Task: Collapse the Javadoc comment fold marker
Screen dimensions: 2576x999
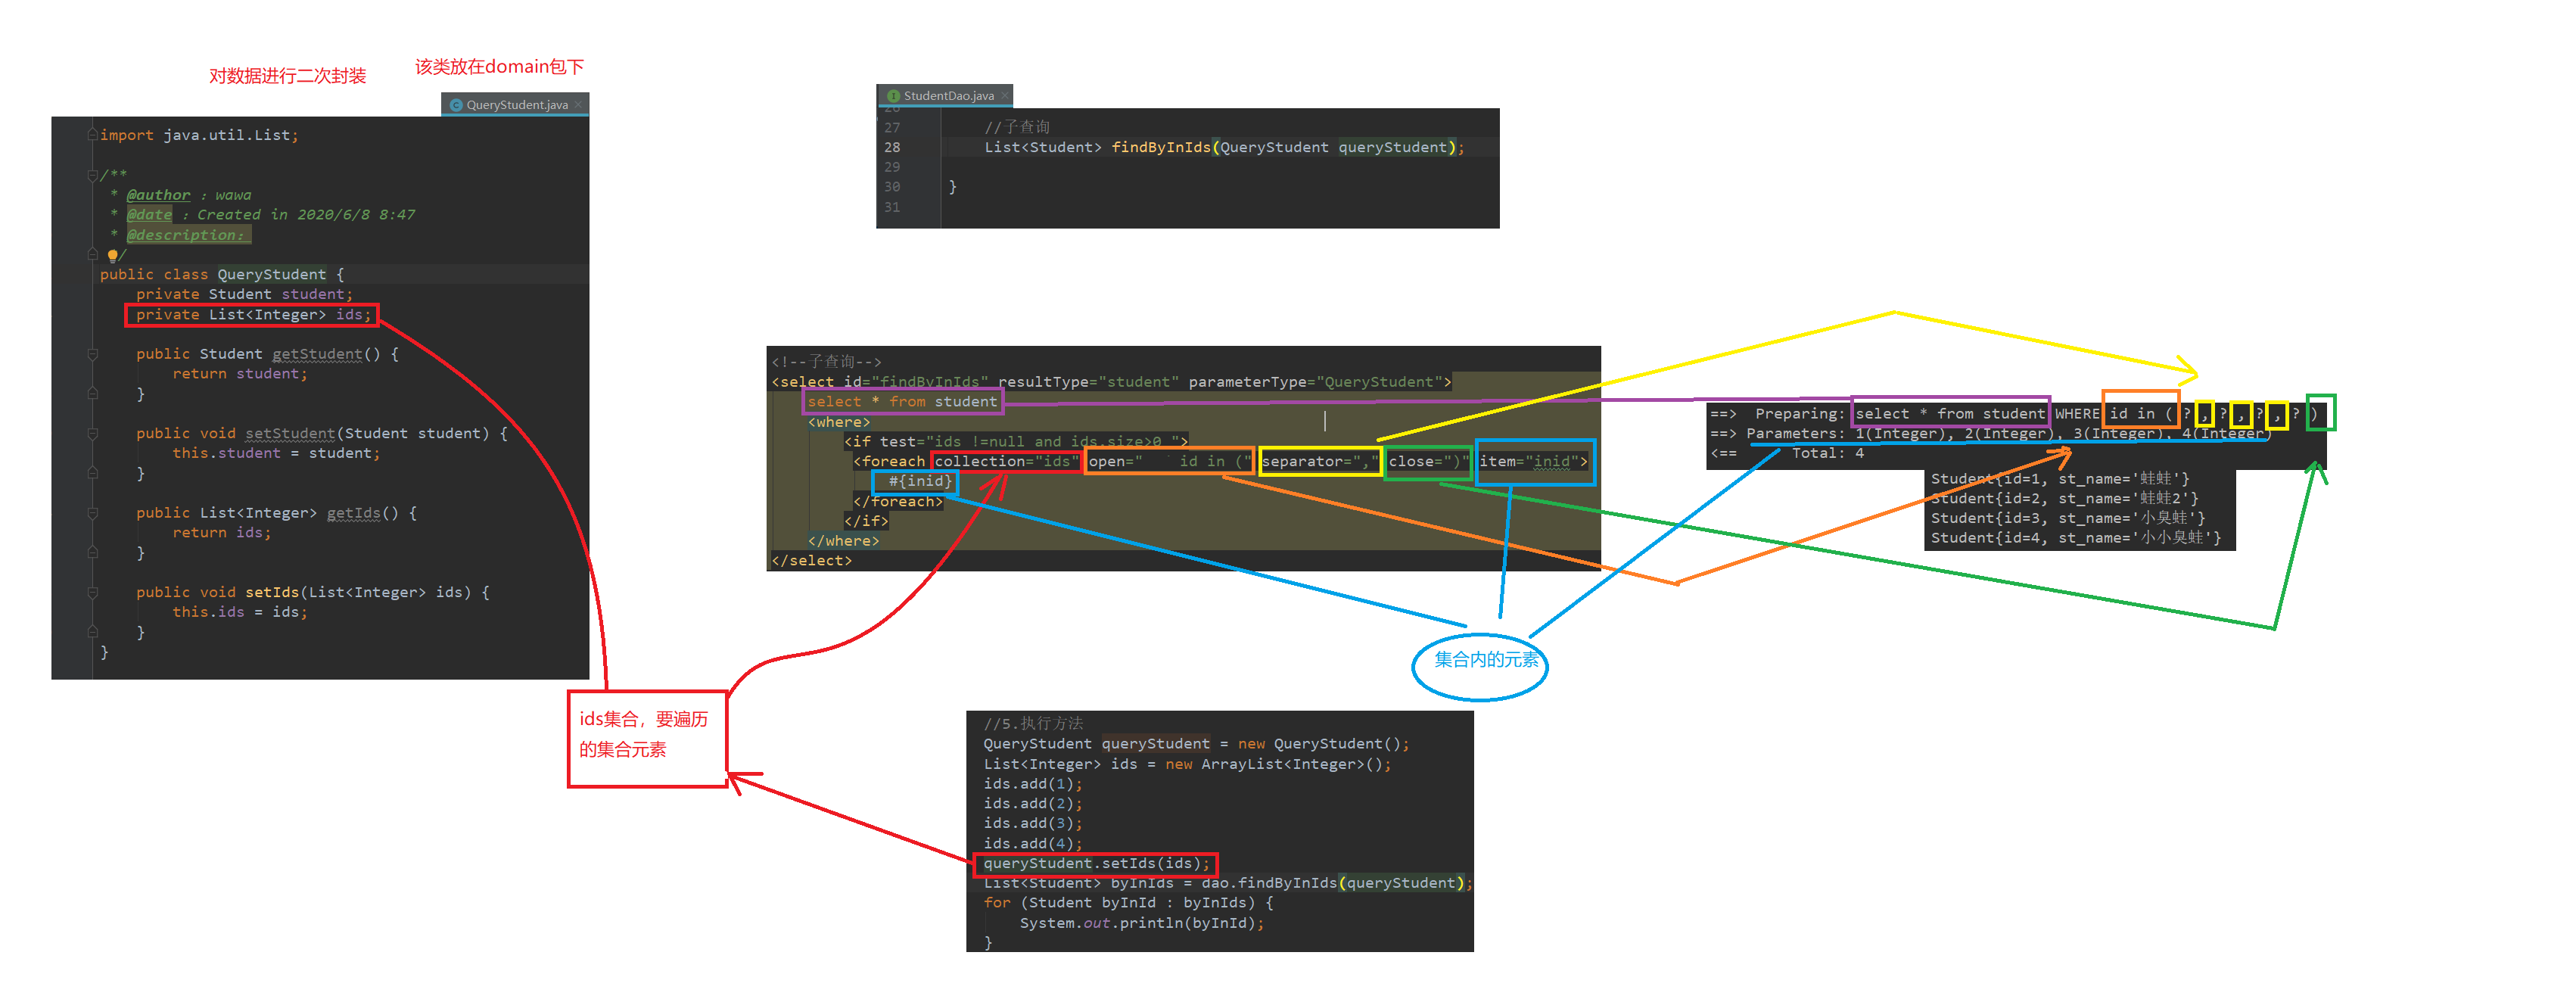Action: [x=92, y=175]
